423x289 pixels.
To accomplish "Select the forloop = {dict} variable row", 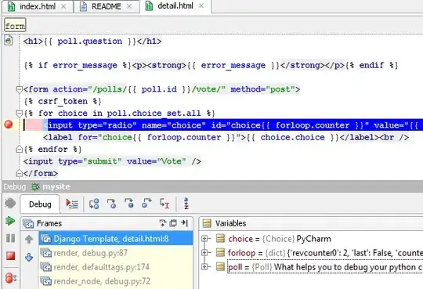I will click(325, 253).
